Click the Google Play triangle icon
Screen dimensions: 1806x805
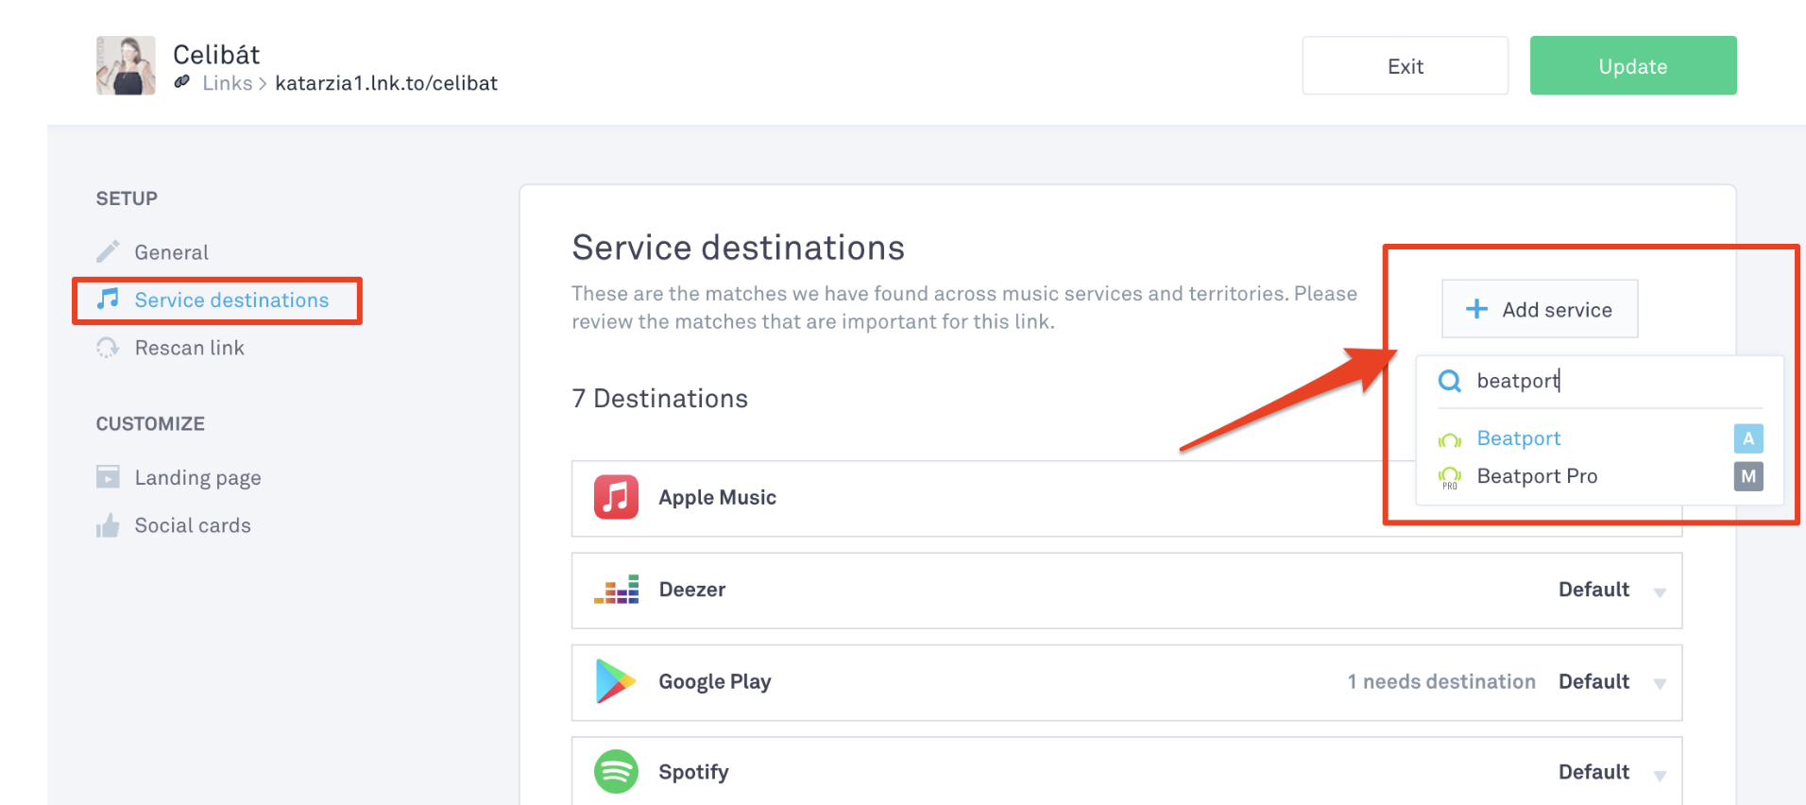click(x=616, y=681)
